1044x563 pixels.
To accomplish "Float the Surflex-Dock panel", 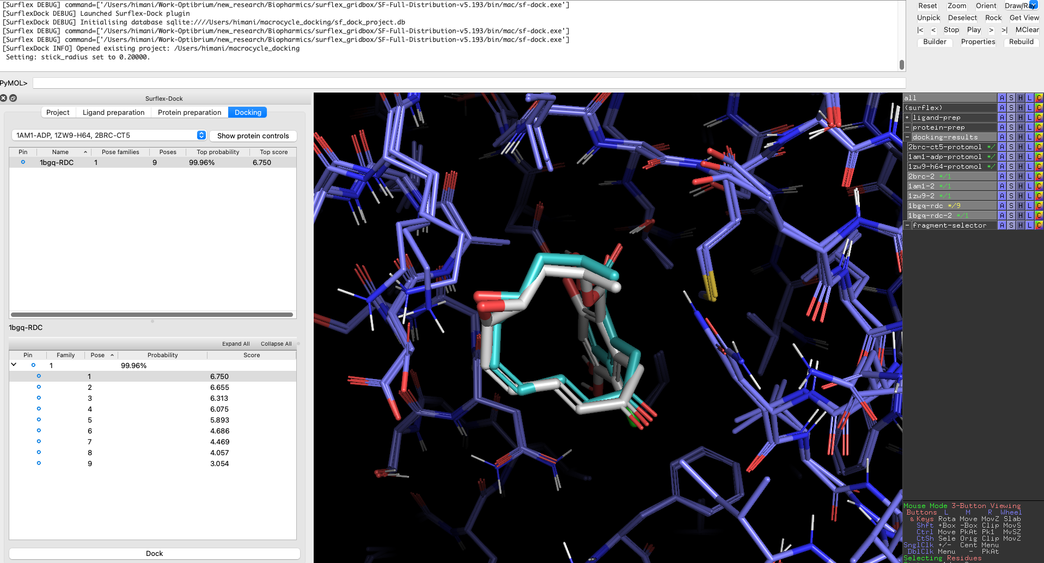I will 13,99.
